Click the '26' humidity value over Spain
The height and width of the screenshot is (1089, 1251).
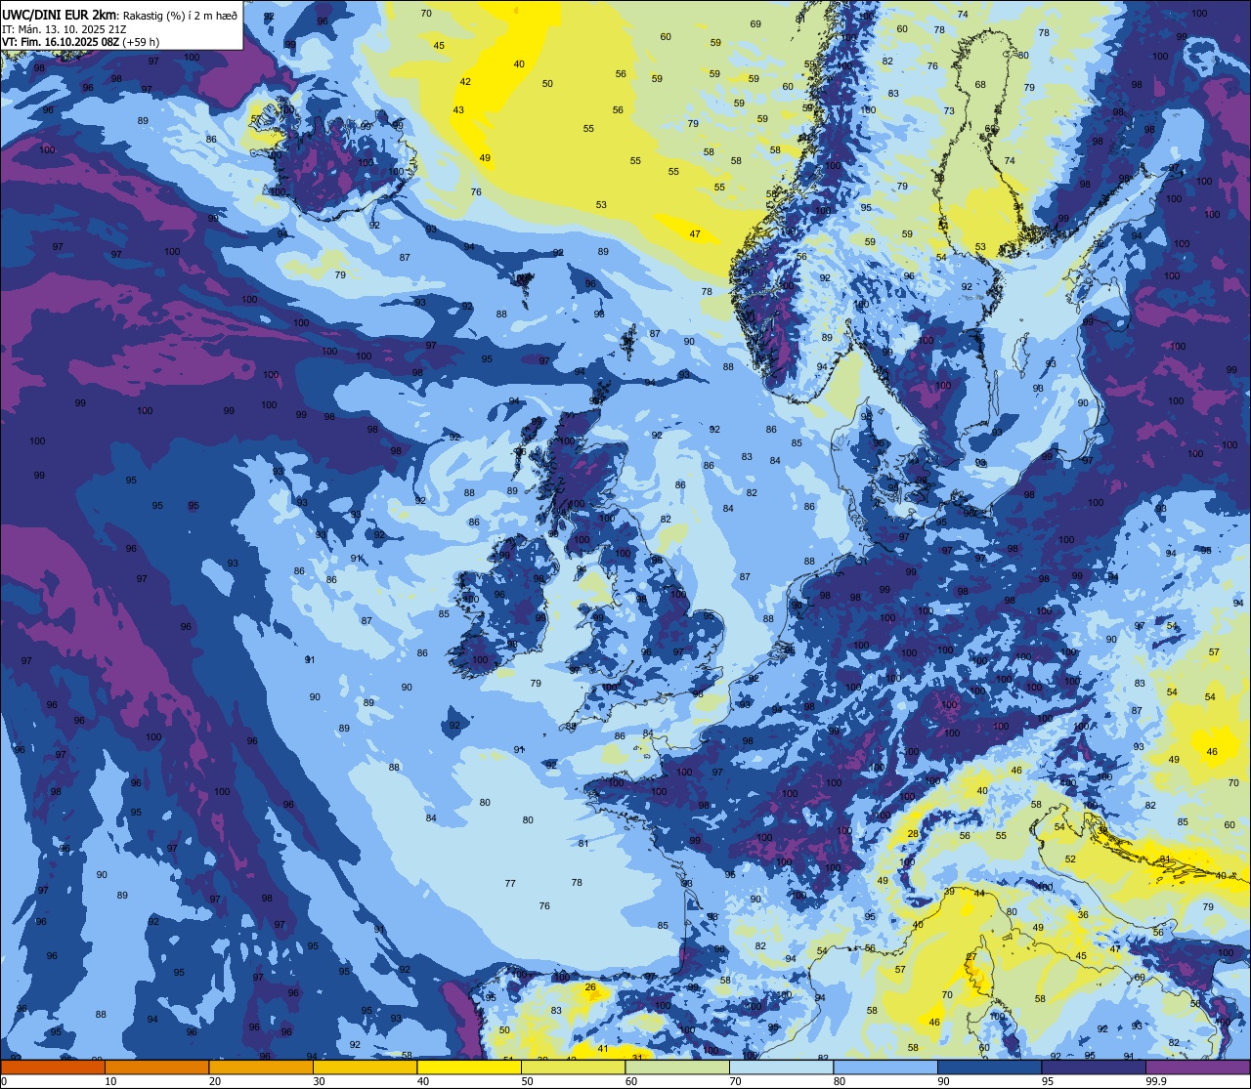(590, 987)
